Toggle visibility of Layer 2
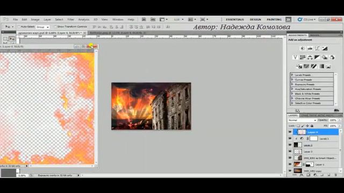This screenshot has height=193, width=344. pyautogui.click(x=290, y=145)
